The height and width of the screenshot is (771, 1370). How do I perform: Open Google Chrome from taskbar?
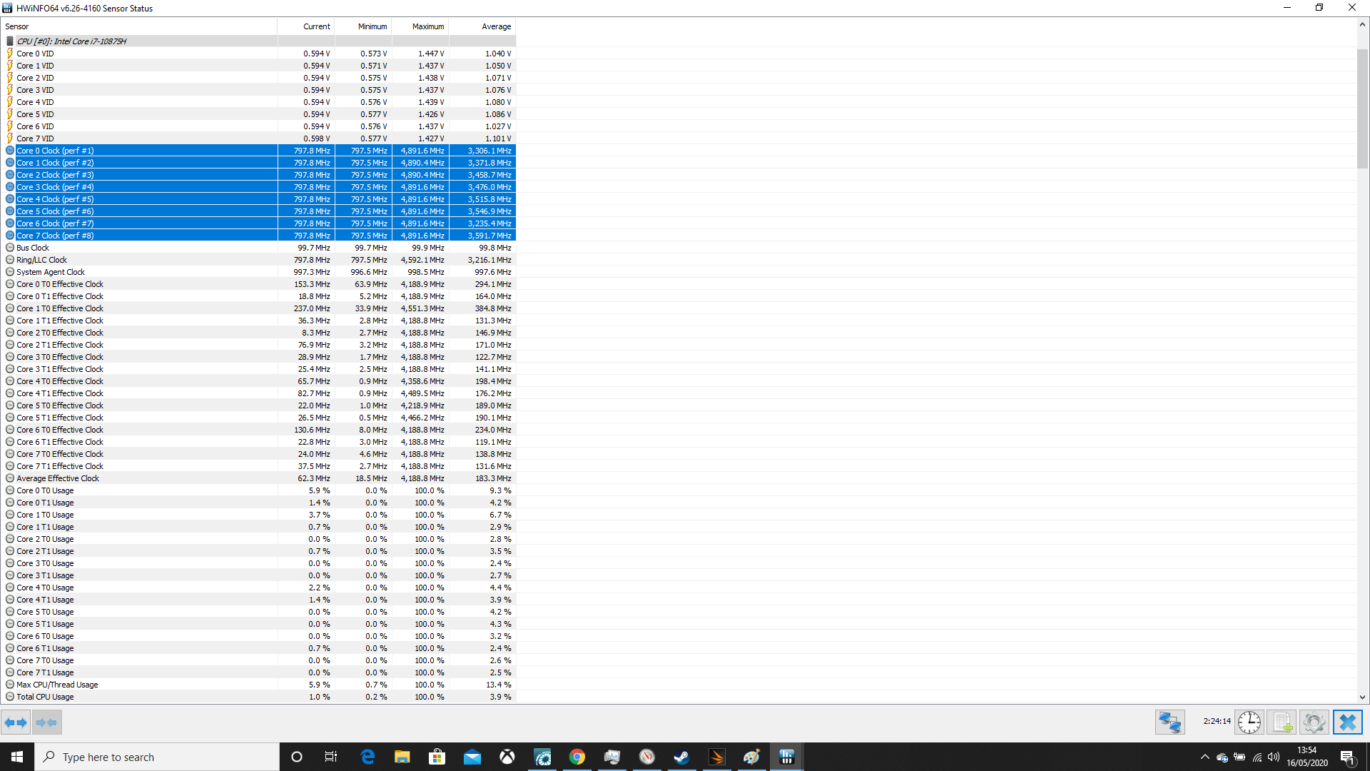pos(577,757)
